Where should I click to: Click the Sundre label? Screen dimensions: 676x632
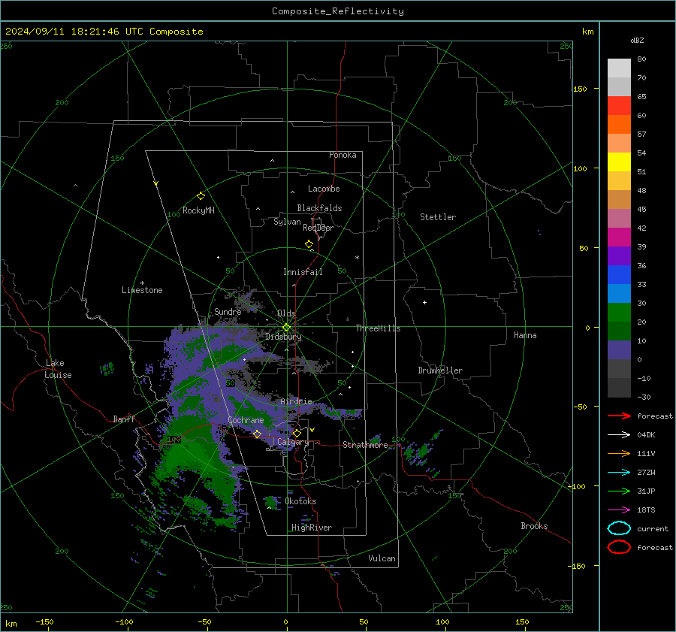pyautogui.click(x=228, y=311)
